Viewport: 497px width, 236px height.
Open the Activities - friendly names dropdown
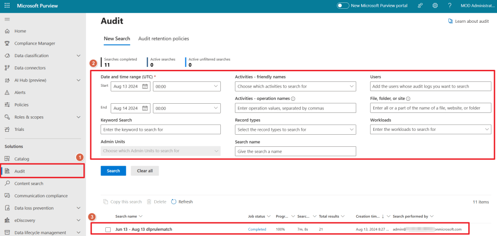click(295, 86)
